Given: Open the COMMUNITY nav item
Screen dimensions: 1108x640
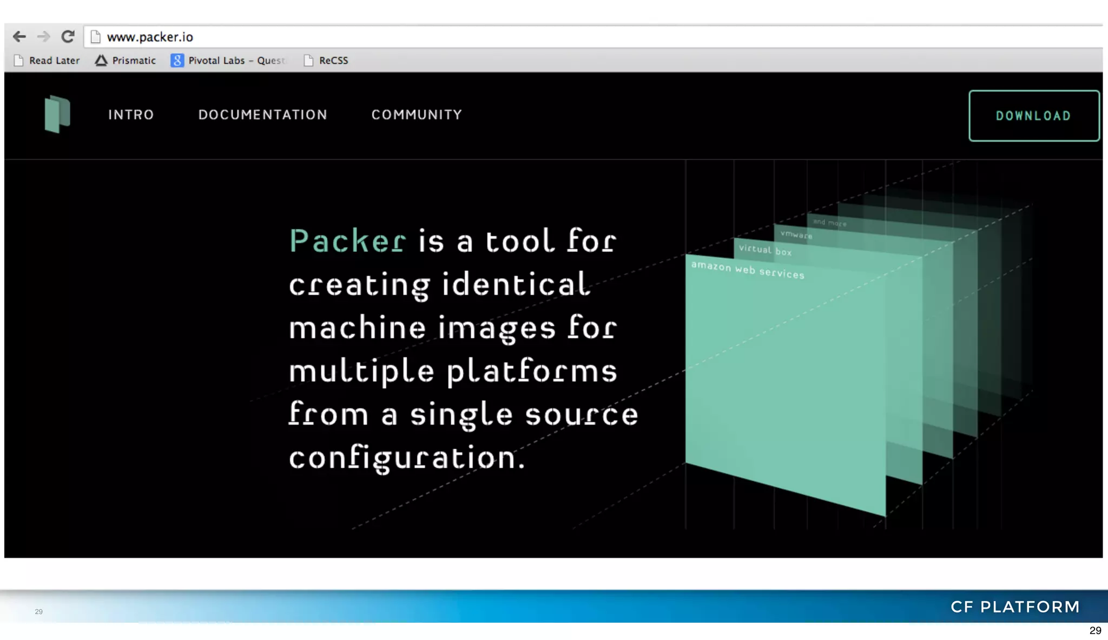Looking at the screenshot, I should [417, 115].
